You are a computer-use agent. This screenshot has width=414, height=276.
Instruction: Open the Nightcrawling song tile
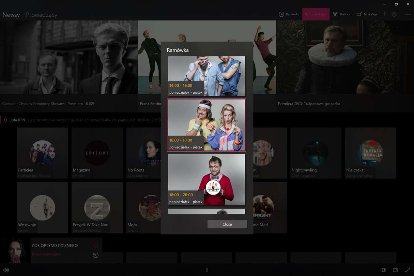click(316, 153)
